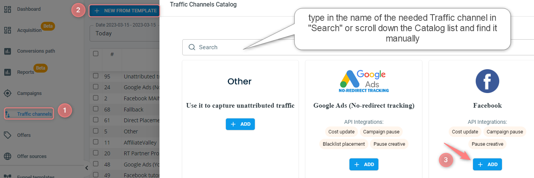Select checkbox for row 68 Fallback
Image resolution: width=534 pixels, height=178 pixels.
(96, 109)
